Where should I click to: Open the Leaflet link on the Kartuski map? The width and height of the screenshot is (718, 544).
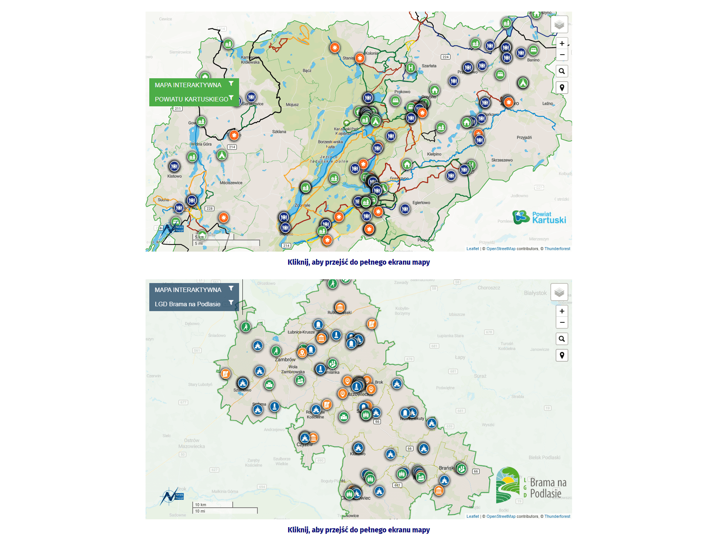(473, 249)
